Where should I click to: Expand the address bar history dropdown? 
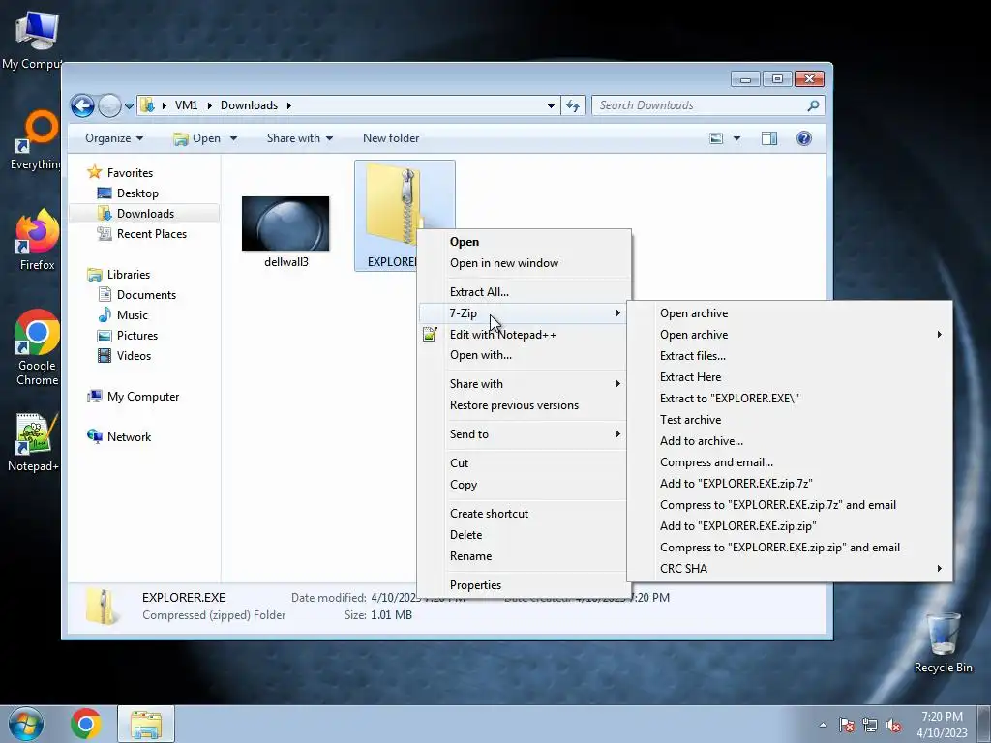coord(551,106)
